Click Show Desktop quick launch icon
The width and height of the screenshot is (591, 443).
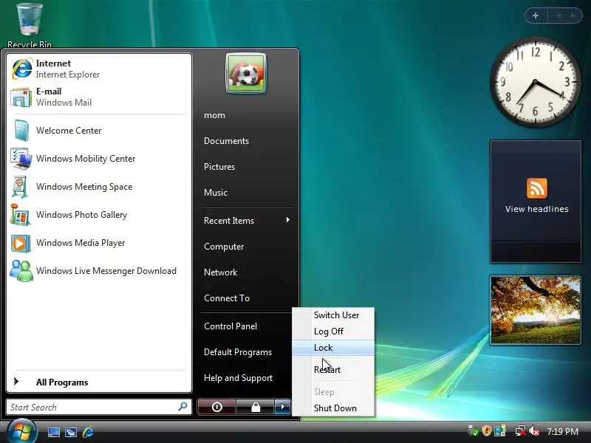point(53,432)
